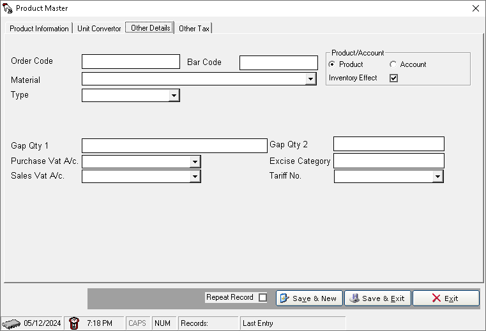The image size is (486, 331).
Task: Select the Account radio button
Action: point(393,64)
